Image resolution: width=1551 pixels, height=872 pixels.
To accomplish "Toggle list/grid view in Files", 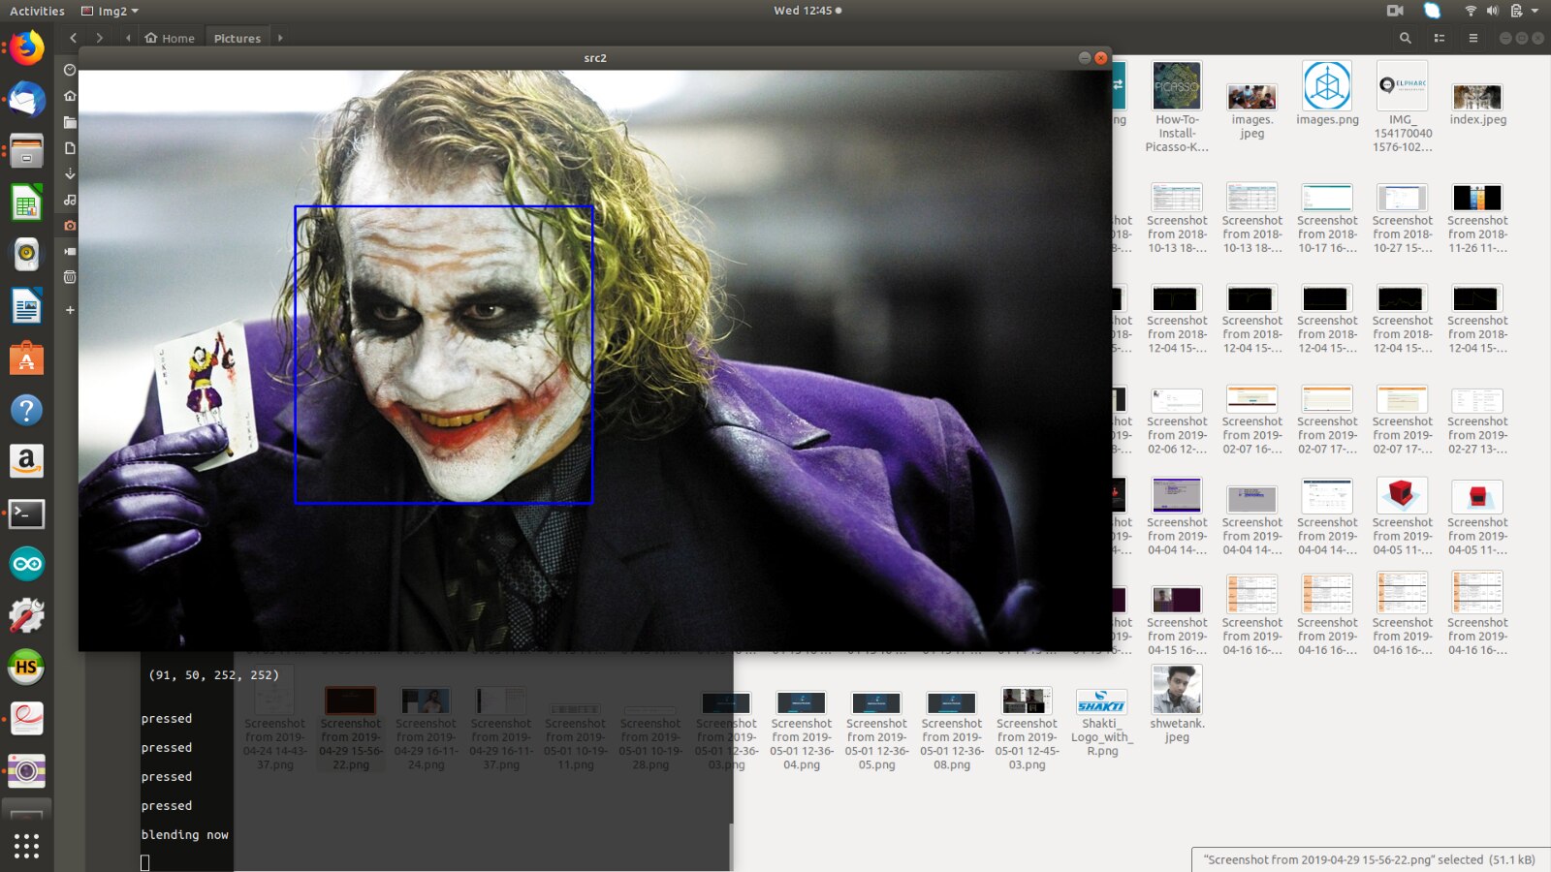I will [x=1440, y=38].
